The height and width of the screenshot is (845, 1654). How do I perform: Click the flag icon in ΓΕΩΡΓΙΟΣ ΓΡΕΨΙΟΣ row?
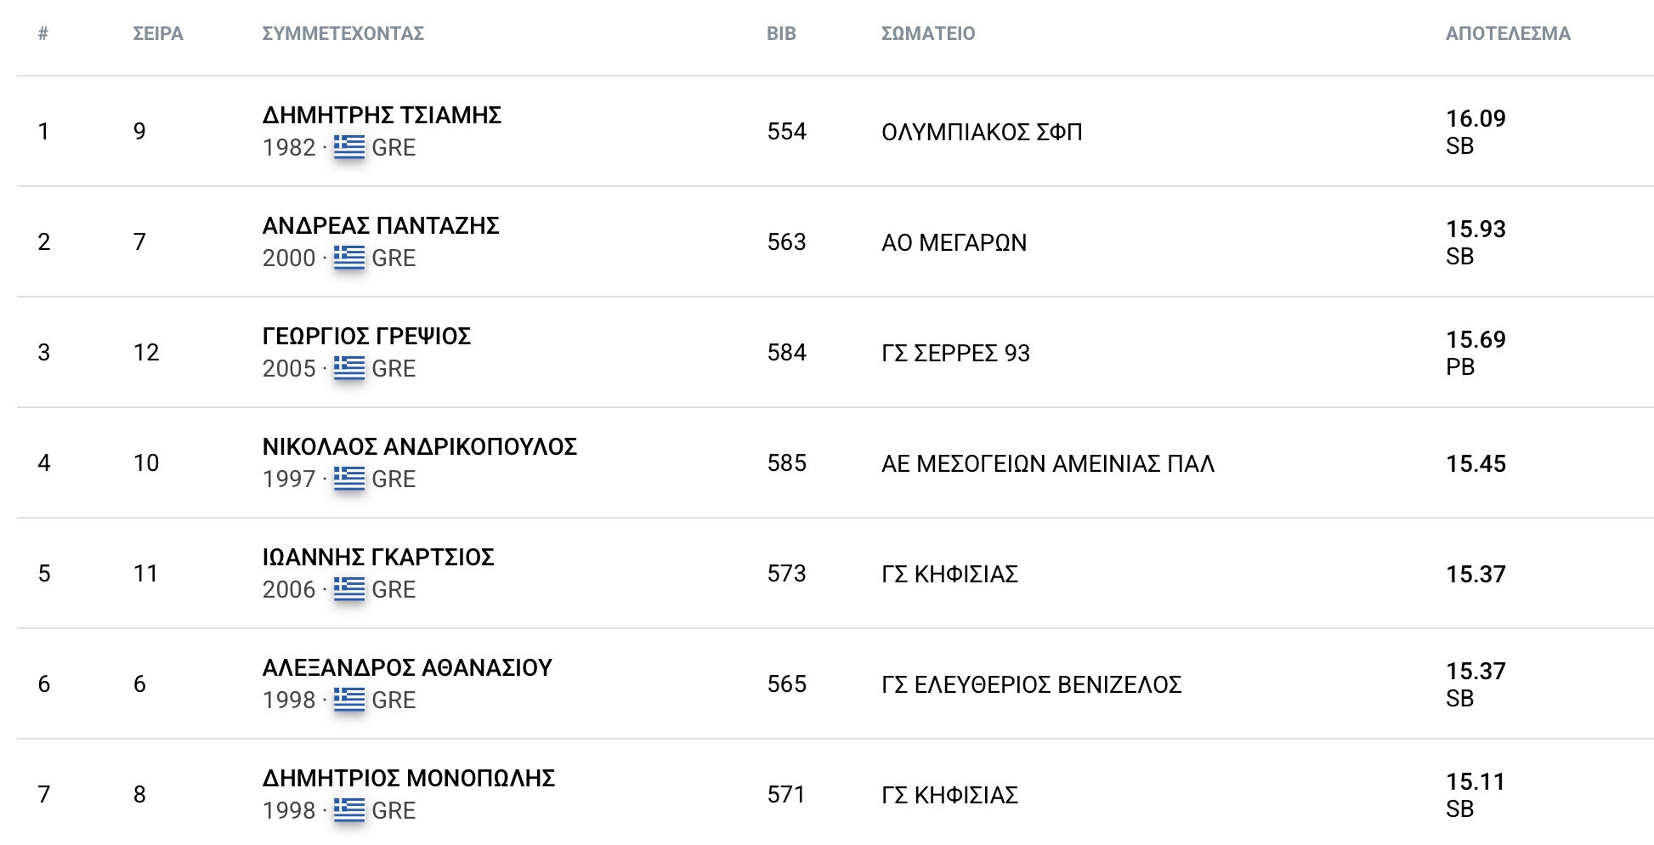348,368
